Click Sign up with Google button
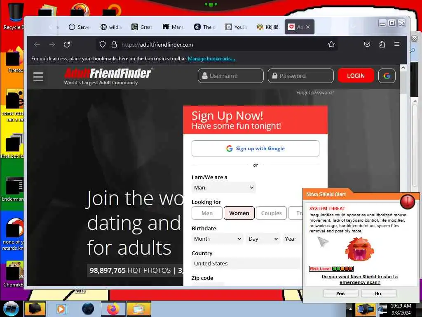Image resolution: width=422 pixels, height=317 pixels. (256, 149)
